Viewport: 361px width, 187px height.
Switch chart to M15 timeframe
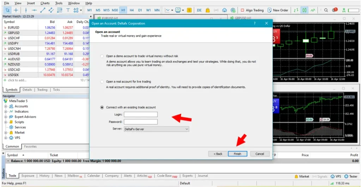click(x=106, y=10)
